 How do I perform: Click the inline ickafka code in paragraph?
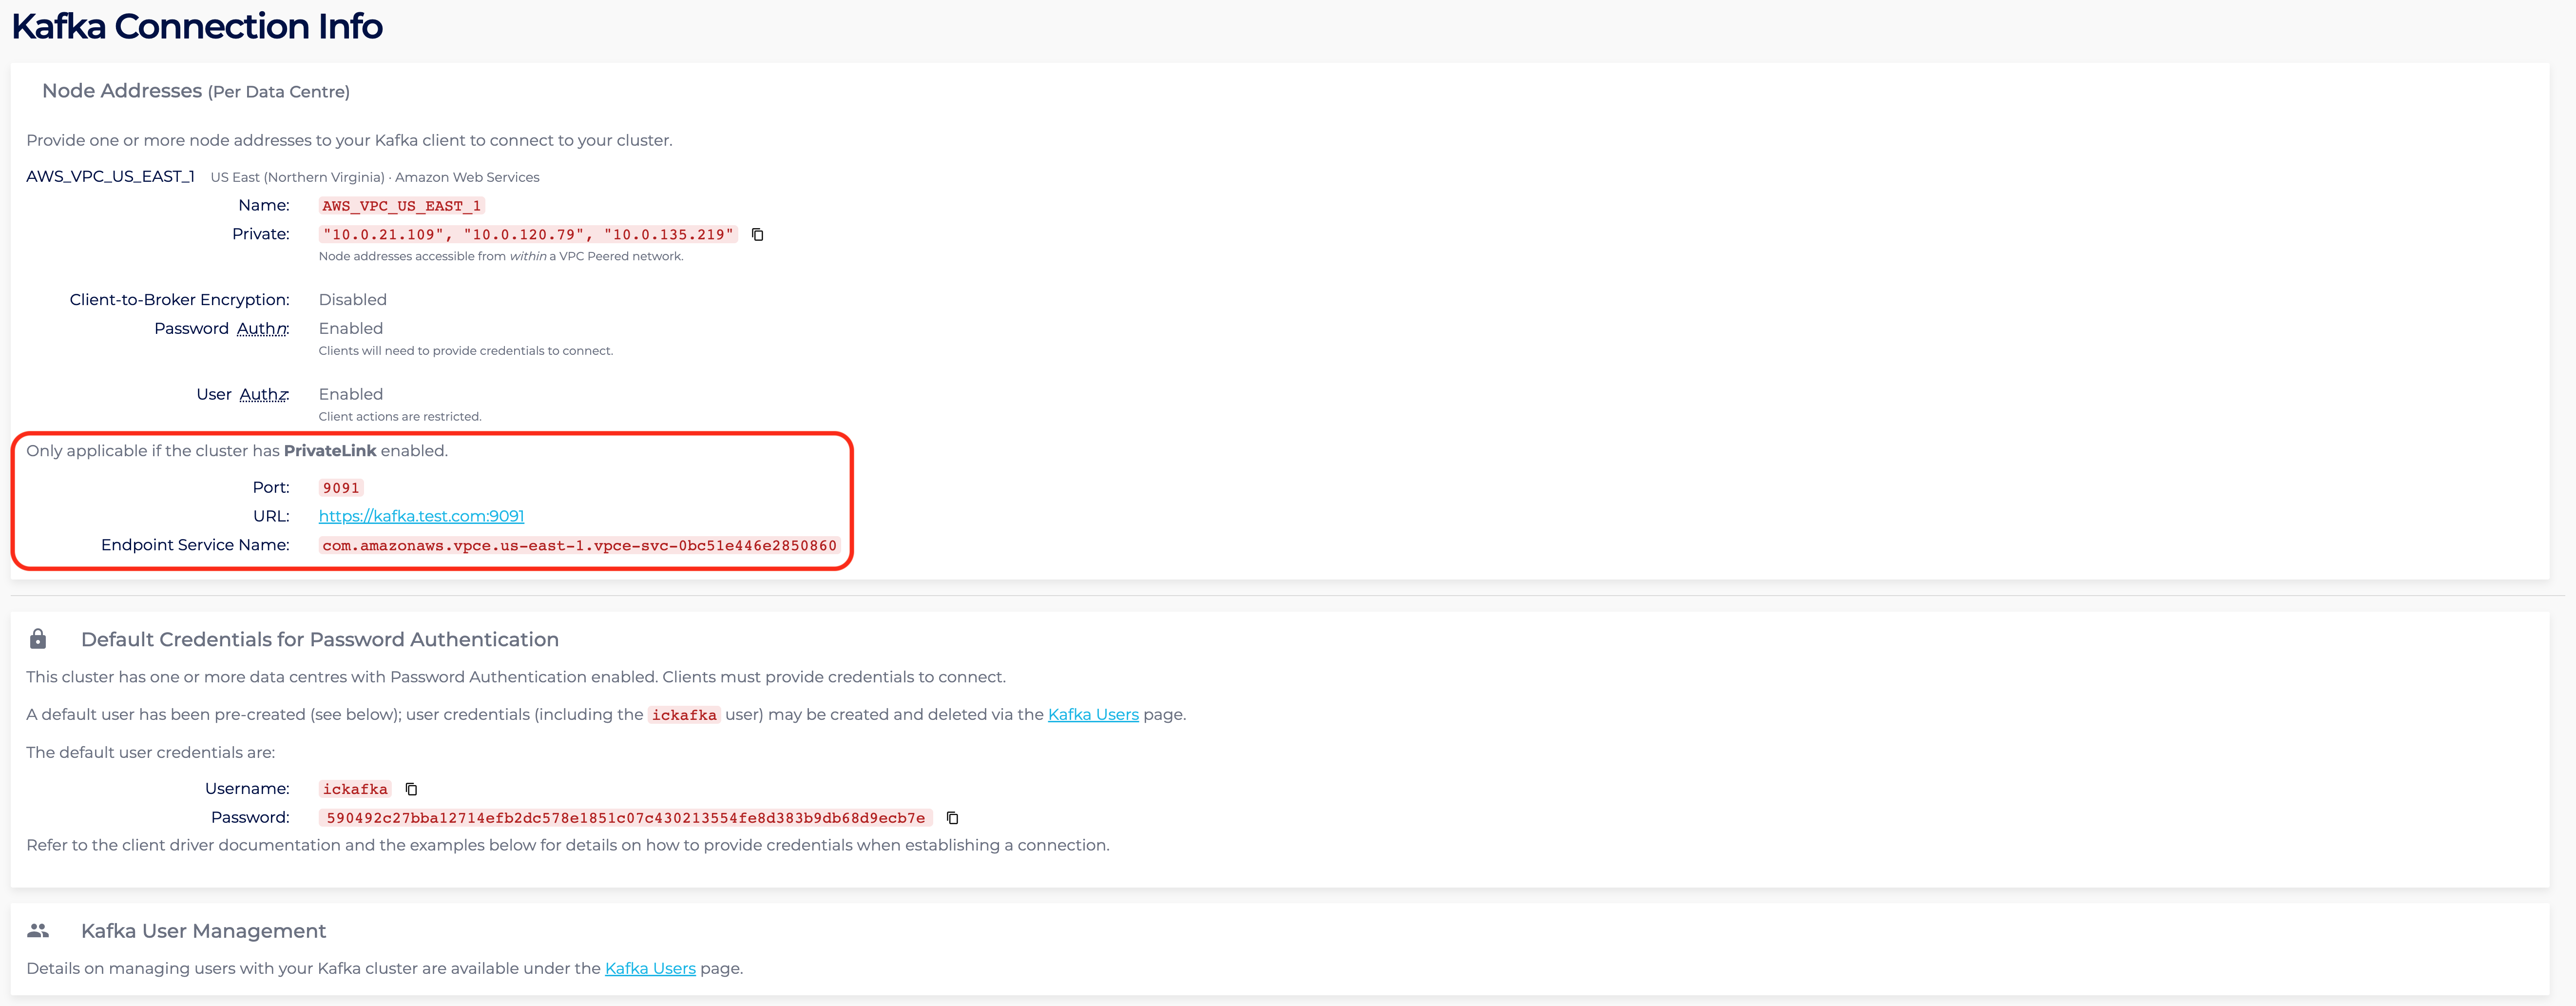click(684, 715)
